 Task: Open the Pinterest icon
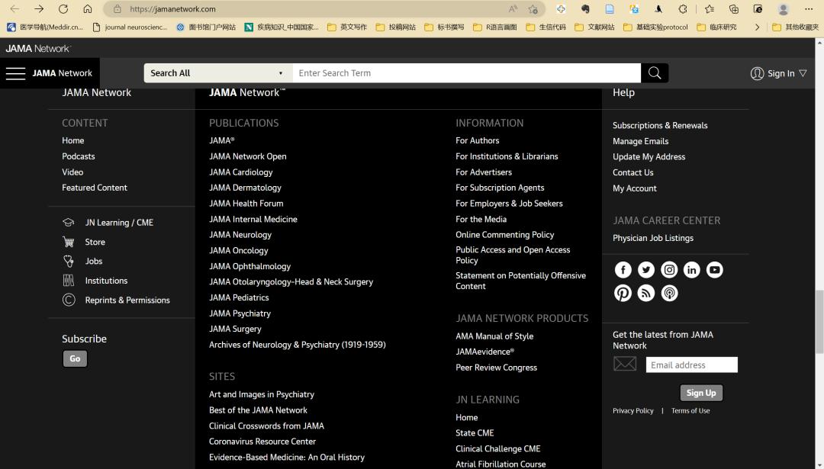coord(623,293)
